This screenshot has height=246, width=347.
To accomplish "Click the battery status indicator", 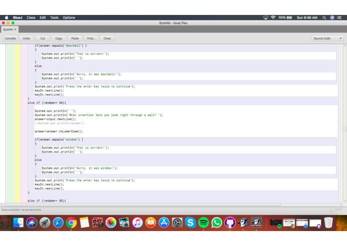I will 285,17.
